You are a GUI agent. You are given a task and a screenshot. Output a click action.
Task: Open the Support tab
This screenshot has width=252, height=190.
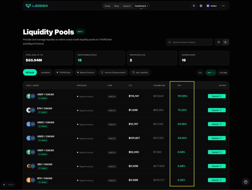pos(127,6)
